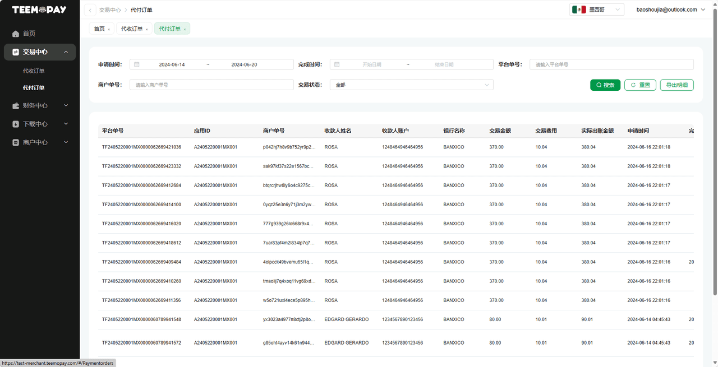Click merchant number yx3023a4977n8ctj2p8o…

(x=289, y=319)
